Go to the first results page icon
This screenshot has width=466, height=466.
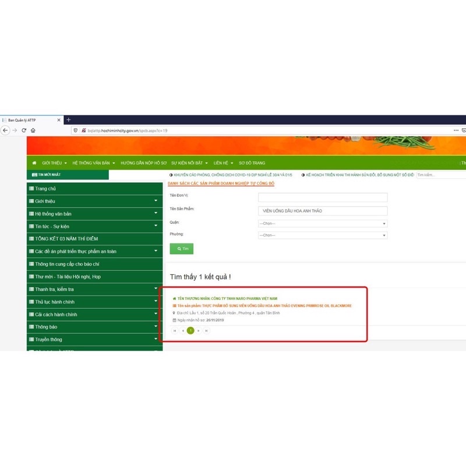point(174,330)
